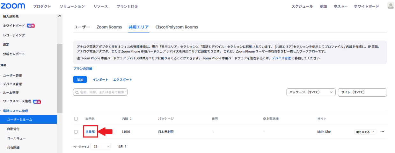Open the リソース menu

pos(101,6)
